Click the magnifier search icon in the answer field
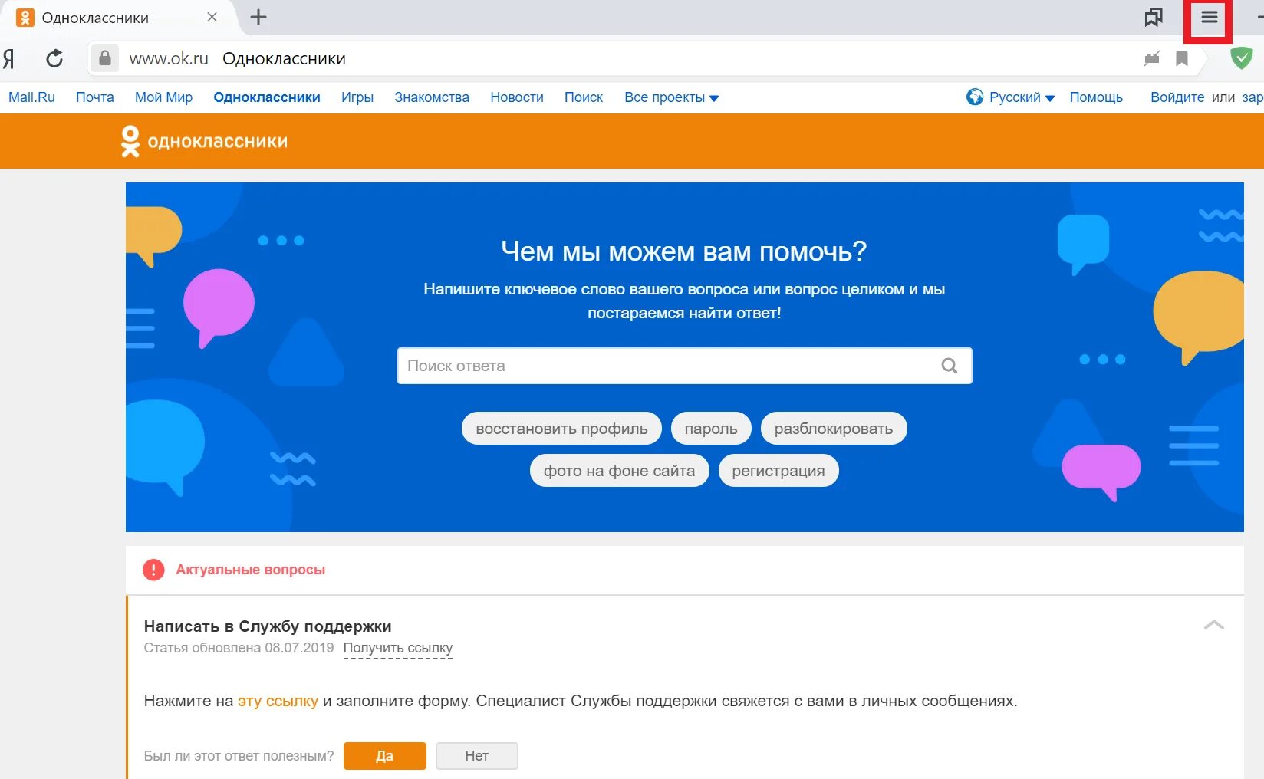 coord(949,366)
